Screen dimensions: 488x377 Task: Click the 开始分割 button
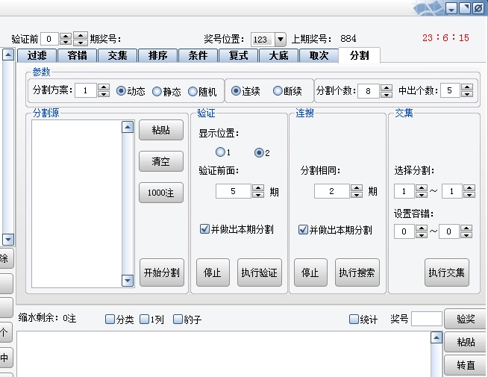pos(161,272)
